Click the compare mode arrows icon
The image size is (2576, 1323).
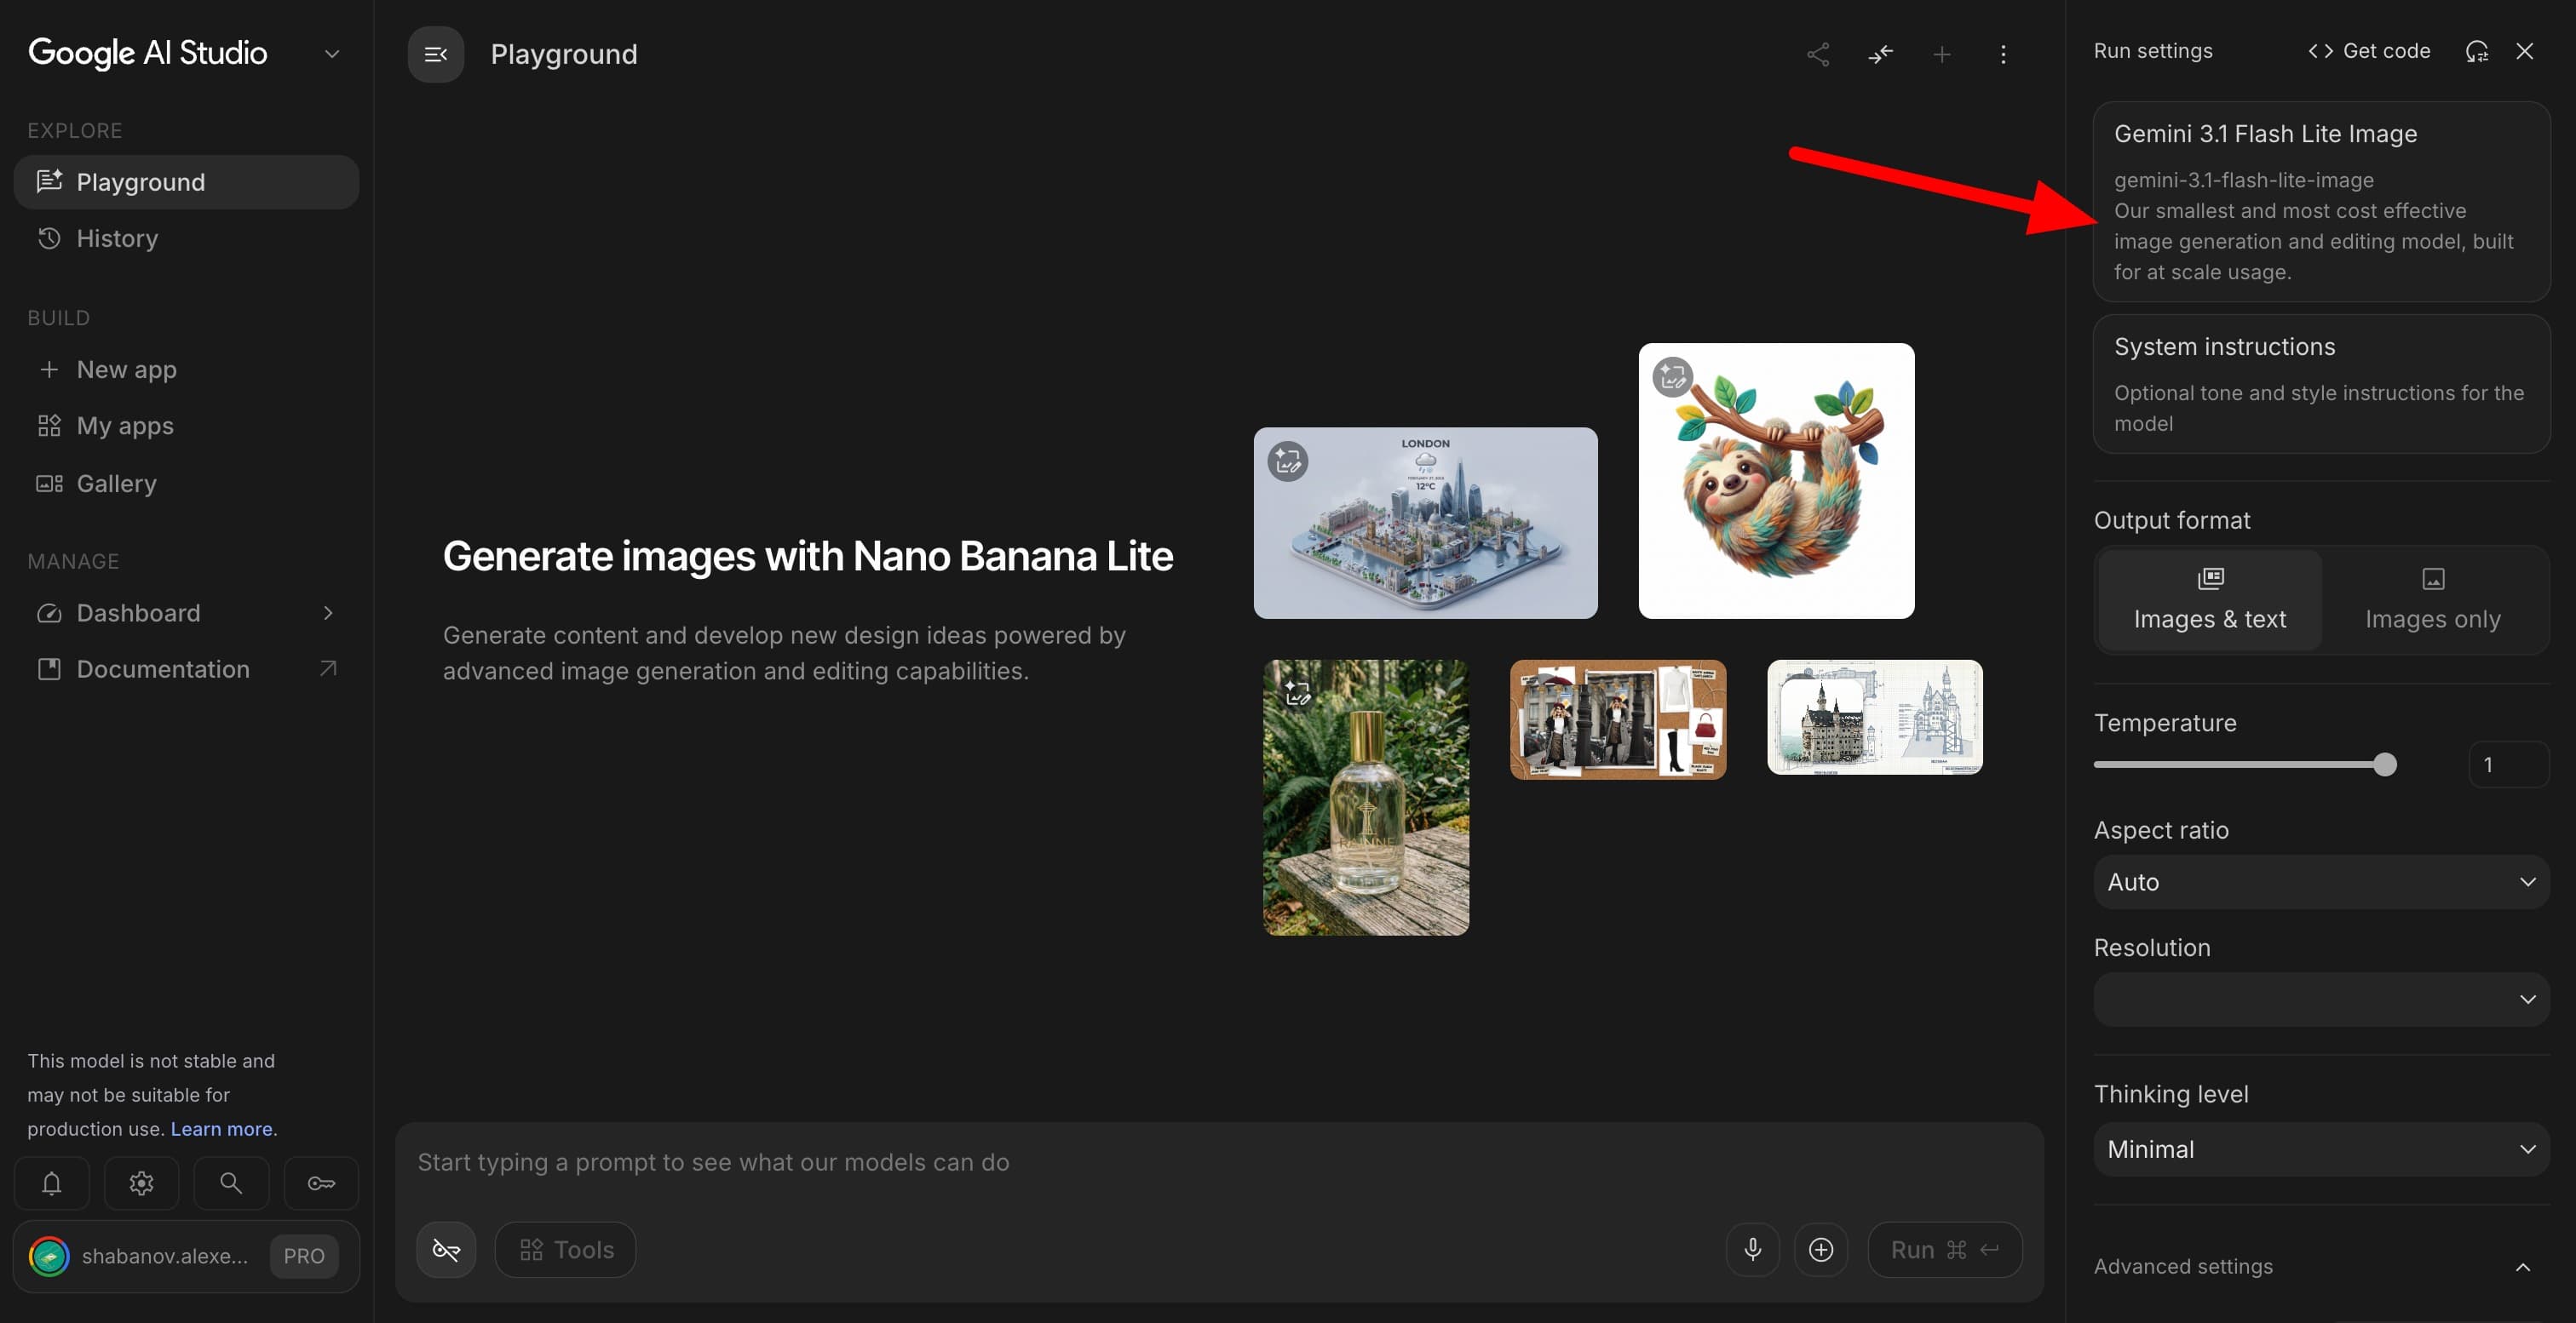[1880, 54]
